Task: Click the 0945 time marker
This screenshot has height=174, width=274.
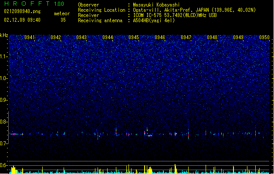Action: pos(134,37)
